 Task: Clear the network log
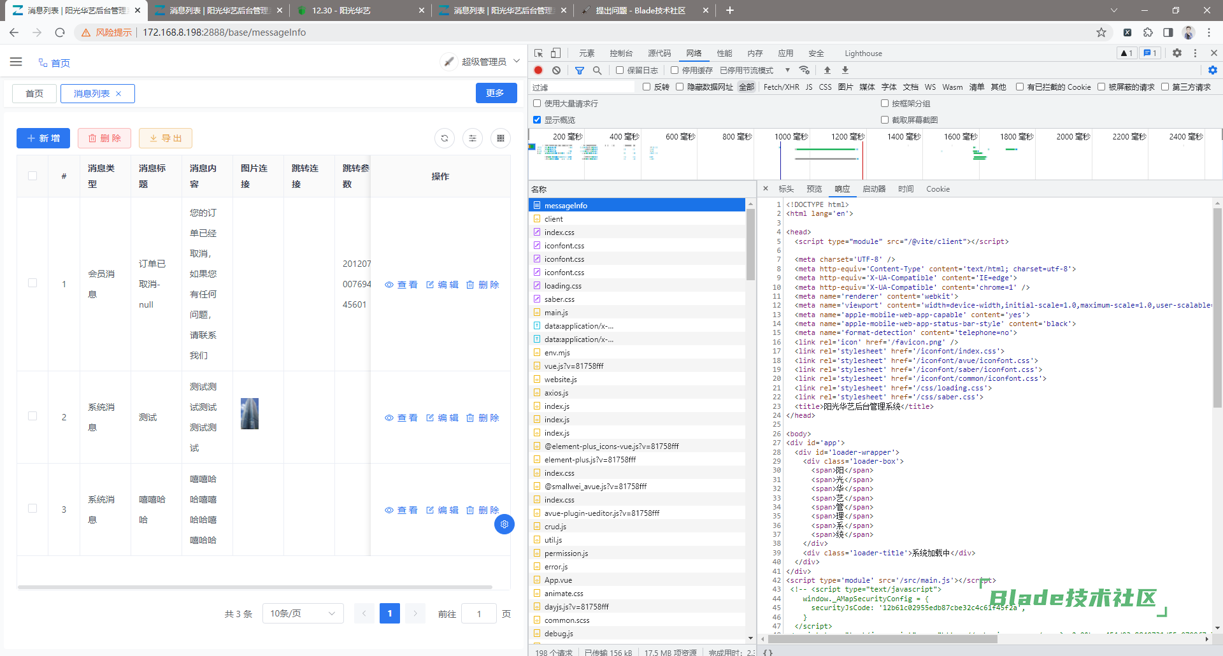point(557,70)
